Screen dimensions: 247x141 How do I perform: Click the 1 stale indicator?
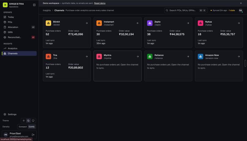(232, 10)
